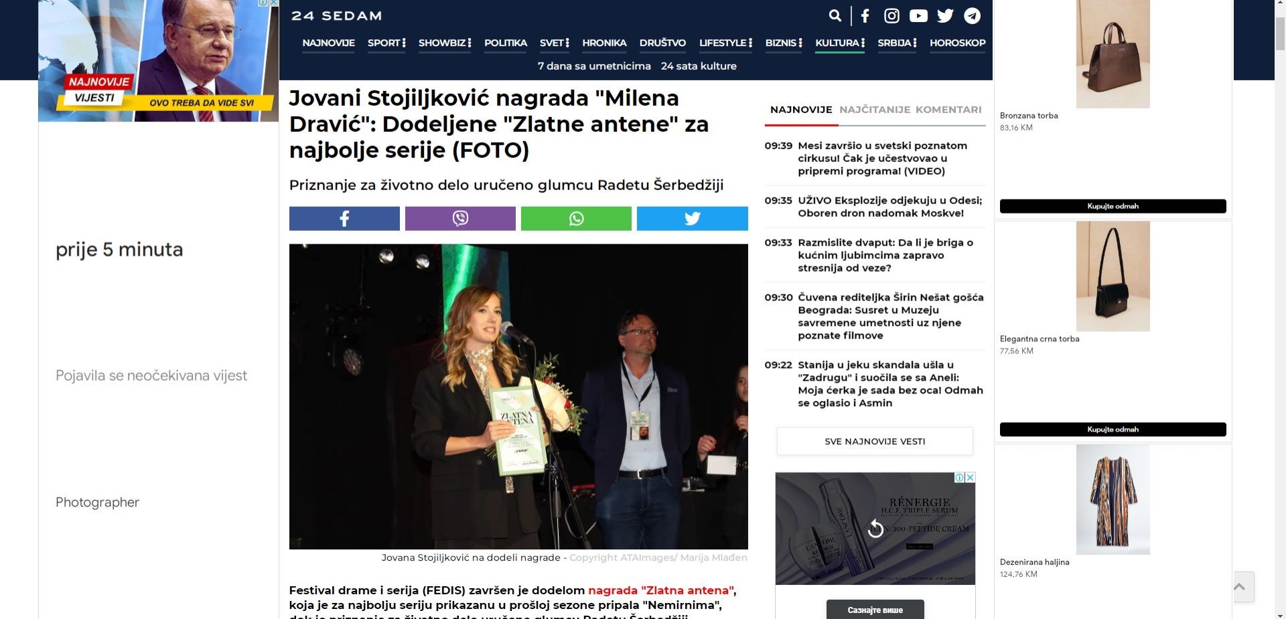
Task: Click the SVE NAJNOVIJE VESTI button
Action: (875, 442)
